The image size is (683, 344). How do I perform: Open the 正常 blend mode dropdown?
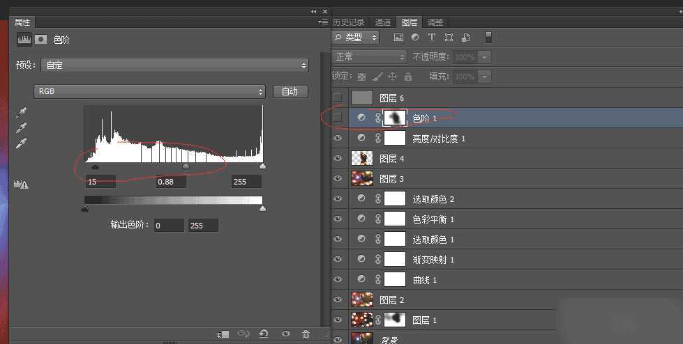pos(369,56)
